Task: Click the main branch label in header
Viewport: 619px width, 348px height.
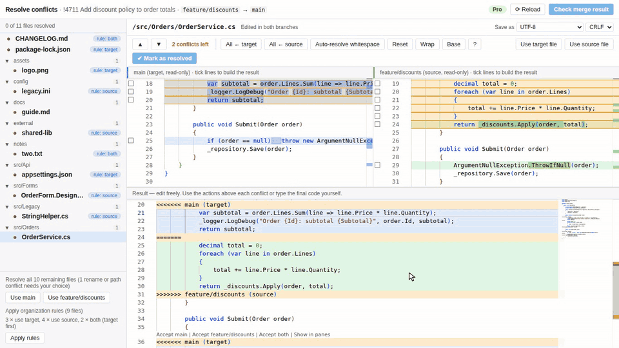Action: click(258, 10)
